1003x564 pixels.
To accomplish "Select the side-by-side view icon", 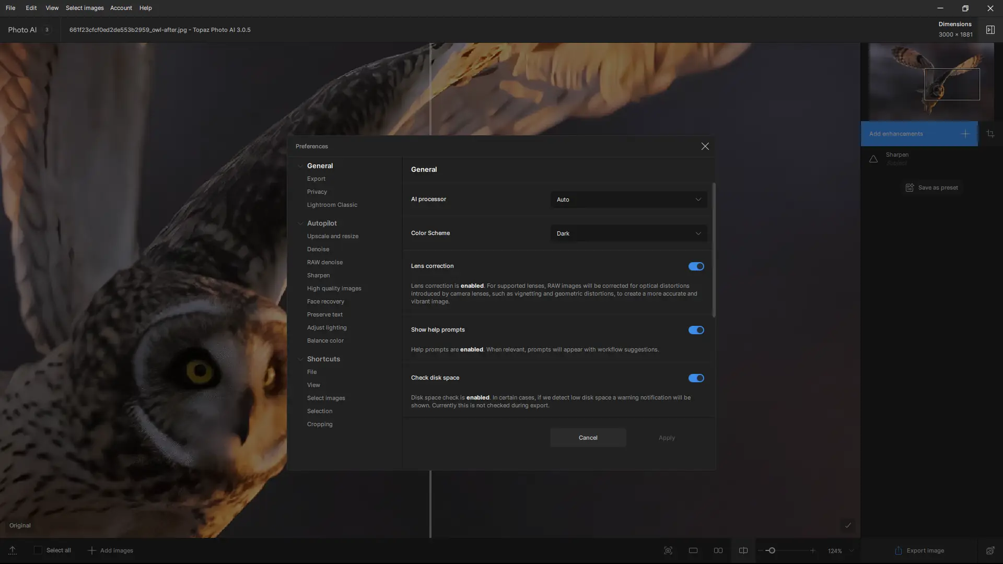I will (718, 550).
